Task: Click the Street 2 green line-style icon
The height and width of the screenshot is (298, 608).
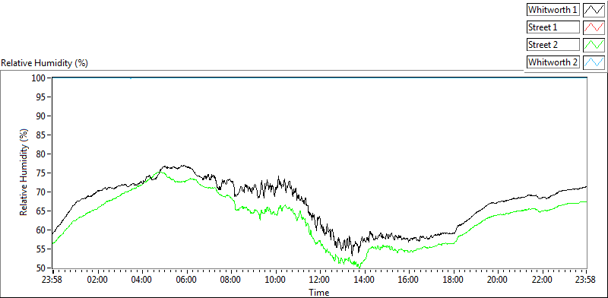Action: tap(594, 45)
